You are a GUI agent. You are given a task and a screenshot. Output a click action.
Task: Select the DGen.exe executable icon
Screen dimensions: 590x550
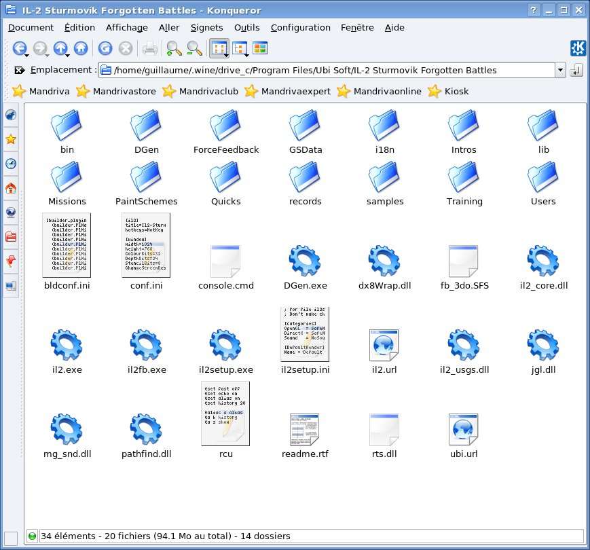[305, 261]
